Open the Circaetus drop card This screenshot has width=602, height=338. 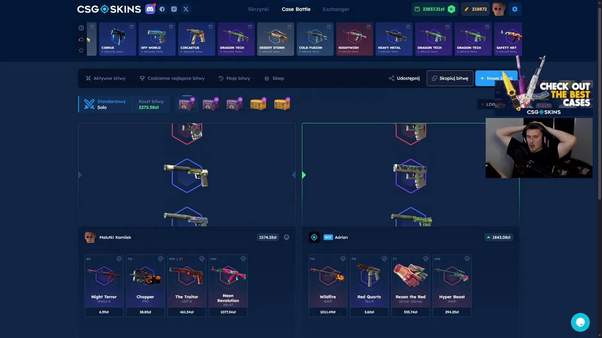[197, 39]
